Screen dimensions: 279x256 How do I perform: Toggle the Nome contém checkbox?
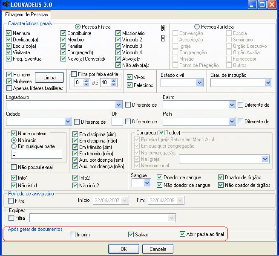[14, 134]
